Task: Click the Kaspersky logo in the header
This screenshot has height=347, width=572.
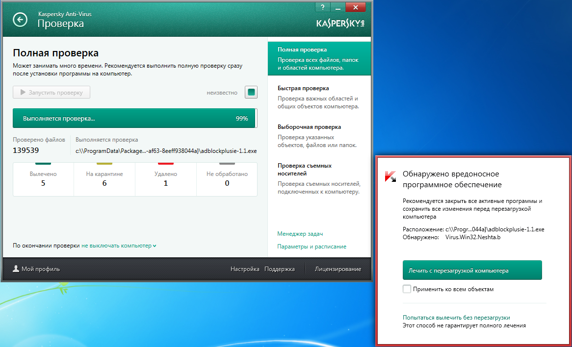Action: pos(340,24)
